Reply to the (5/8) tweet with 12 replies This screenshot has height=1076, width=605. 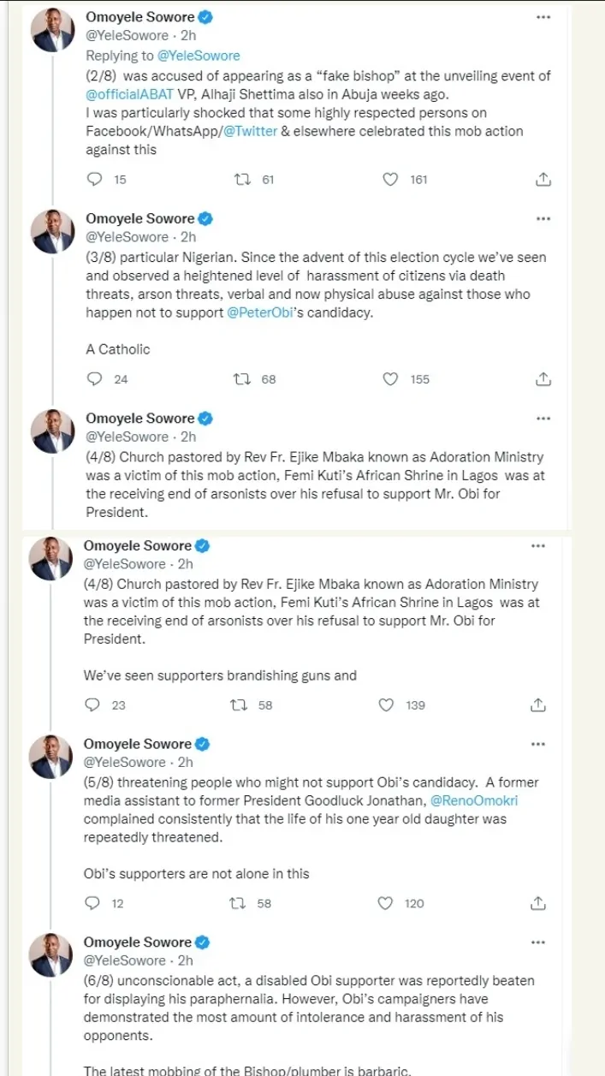[94, 903]
